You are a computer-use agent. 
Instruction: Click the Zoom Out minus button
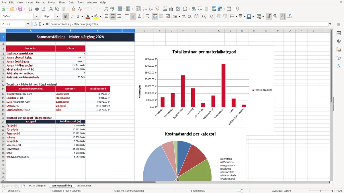pos(309,191)
